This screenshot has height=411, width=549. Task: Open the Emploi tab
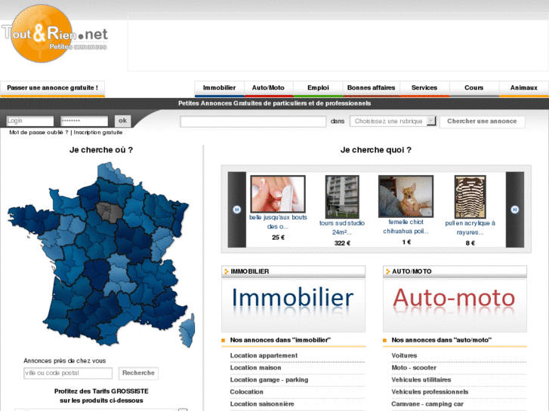coord(318,88)
